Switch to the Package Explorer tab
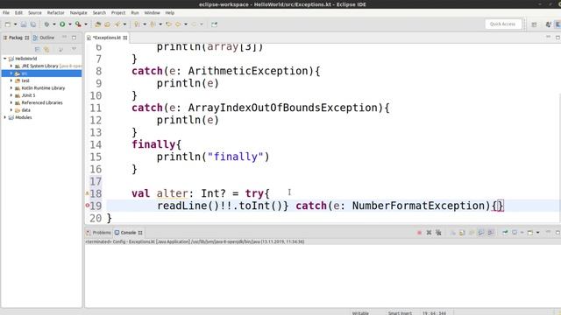 pos(16,38)
